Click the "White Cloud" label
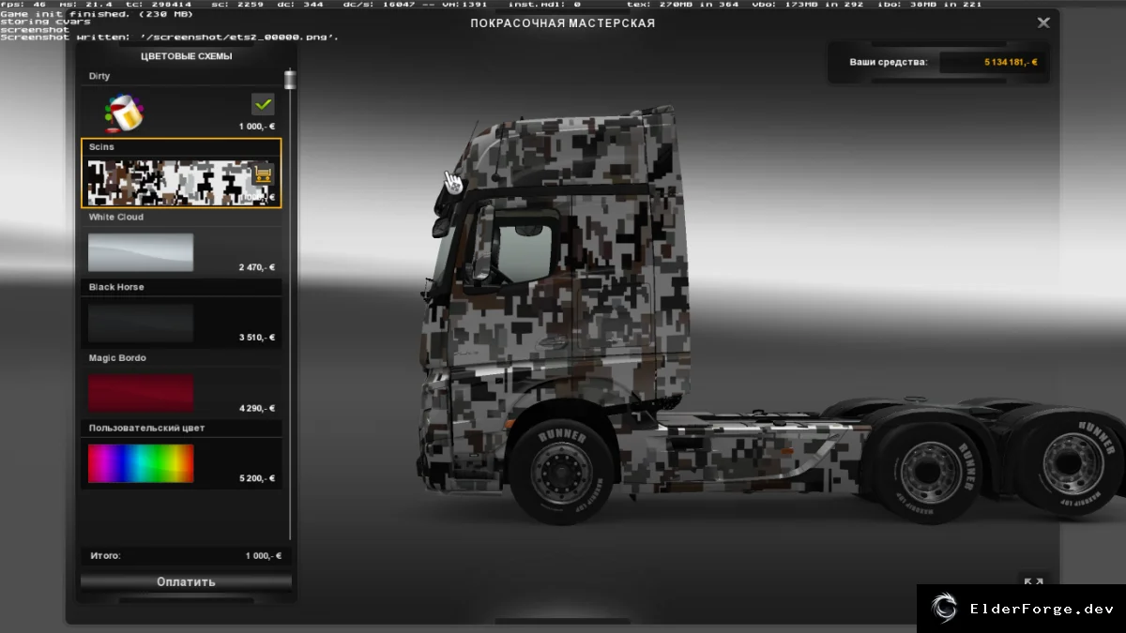 click(116, 218)
